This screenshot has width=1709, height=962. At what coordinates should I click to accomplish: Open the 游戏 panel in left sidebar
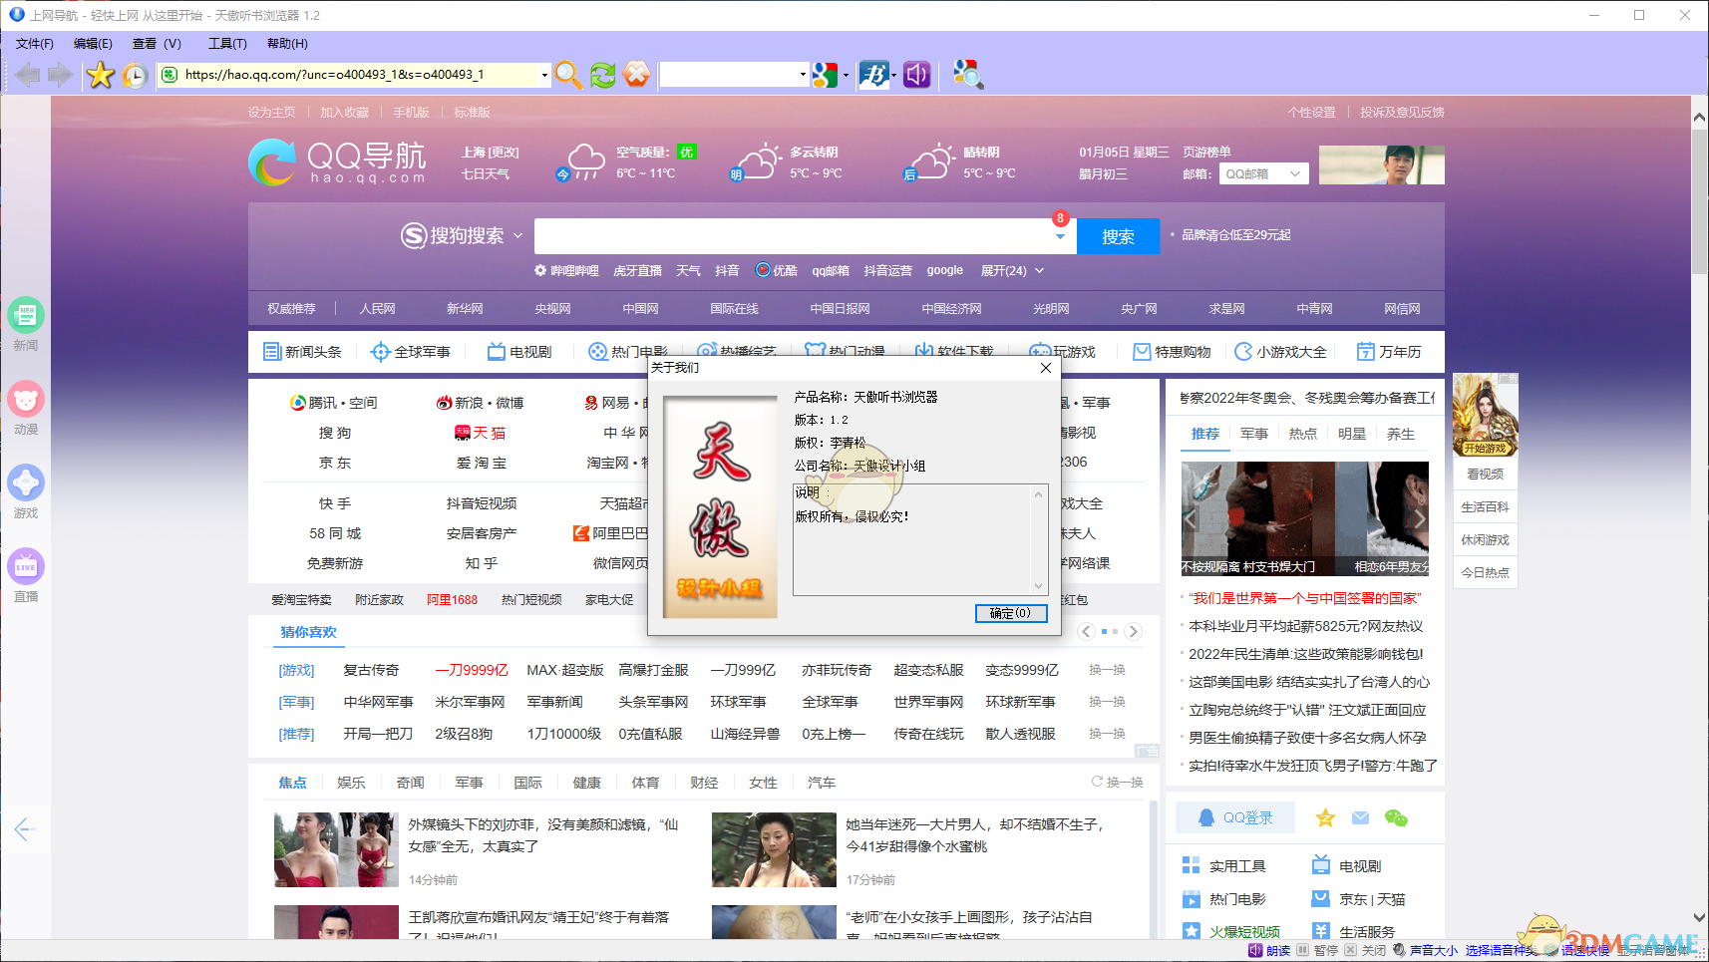point(26,486)
